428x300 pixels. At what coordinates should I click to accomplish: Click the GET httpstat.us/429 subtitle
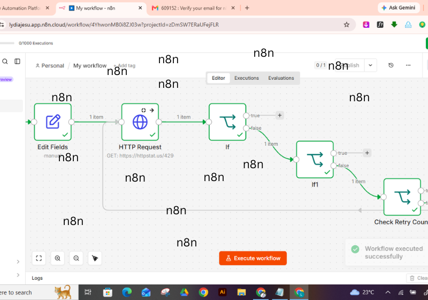pos(140,156)
